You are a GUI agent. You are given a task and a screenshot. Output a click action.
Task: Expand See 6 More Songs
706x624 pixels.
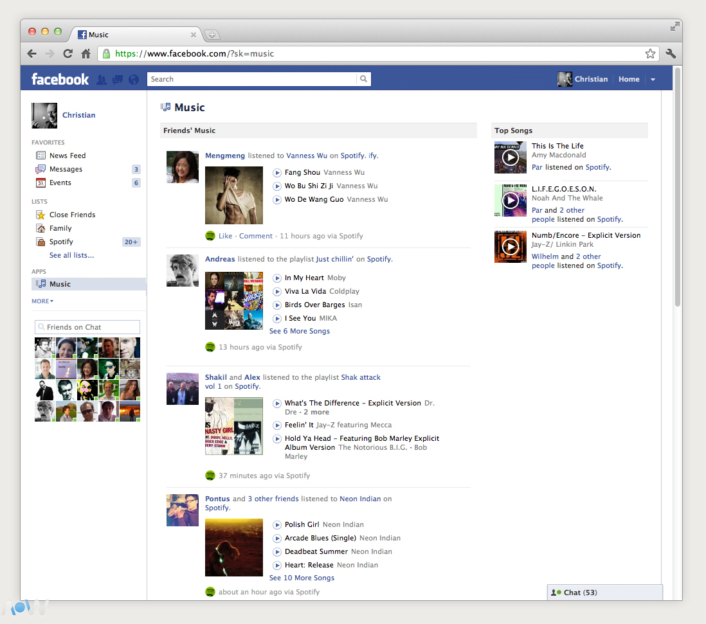(x=299, y=331)
